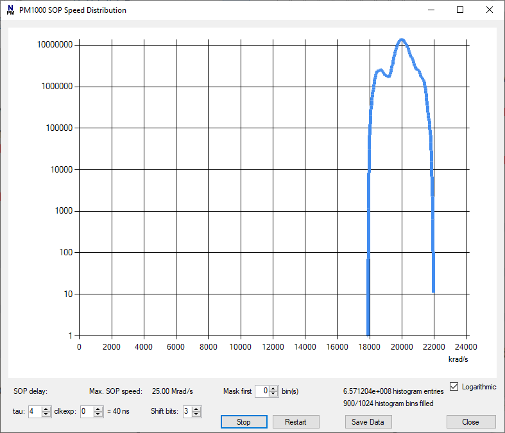
Task: Minimize the SOP Speed Distribution window
Action: pos(431,10)
